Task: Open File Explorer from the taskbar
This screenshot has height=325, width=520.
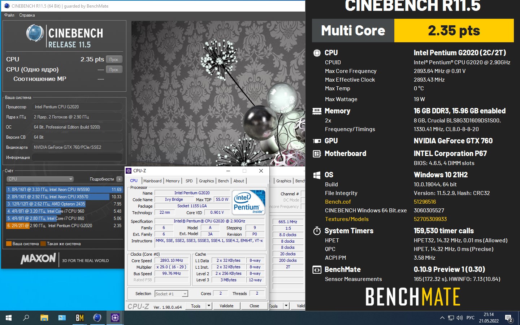Action: coord(44,318)
